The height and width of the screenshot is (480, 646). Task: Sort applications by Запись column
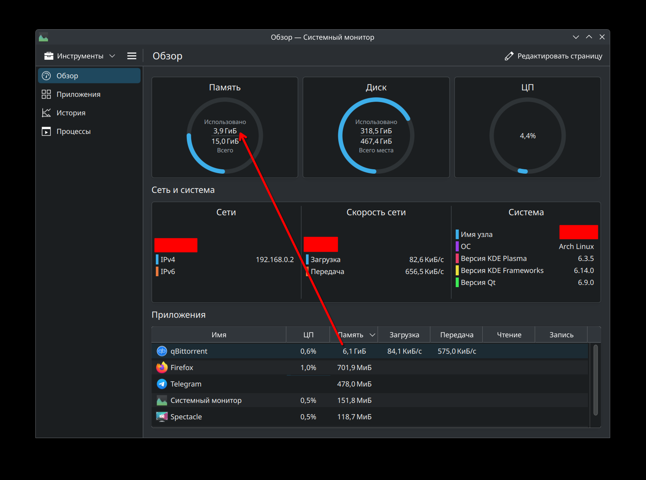tap(561, 335)
